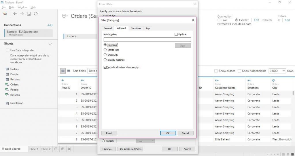Select the Exactly matches radio option

[105, 60]
